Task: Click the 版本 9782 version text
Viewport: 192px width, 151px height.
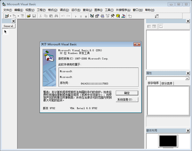Action: click(49, 108)
